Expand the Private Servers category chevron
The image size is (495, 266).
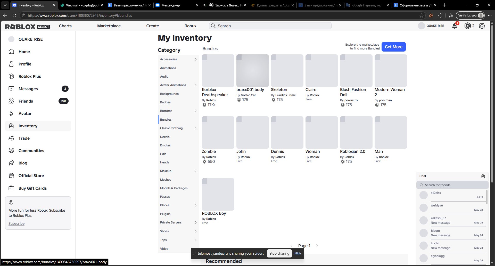coord(196,222)
